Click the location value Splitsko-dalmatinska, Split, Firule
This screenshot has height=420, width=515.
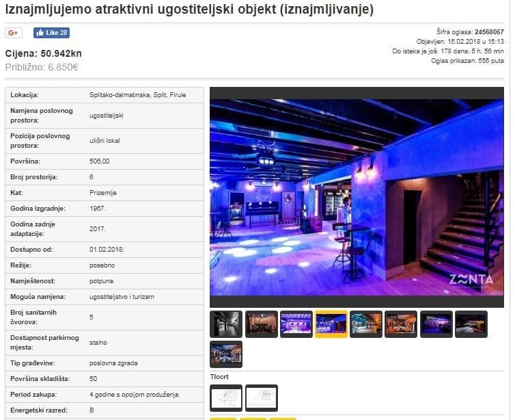pos(137,95)
